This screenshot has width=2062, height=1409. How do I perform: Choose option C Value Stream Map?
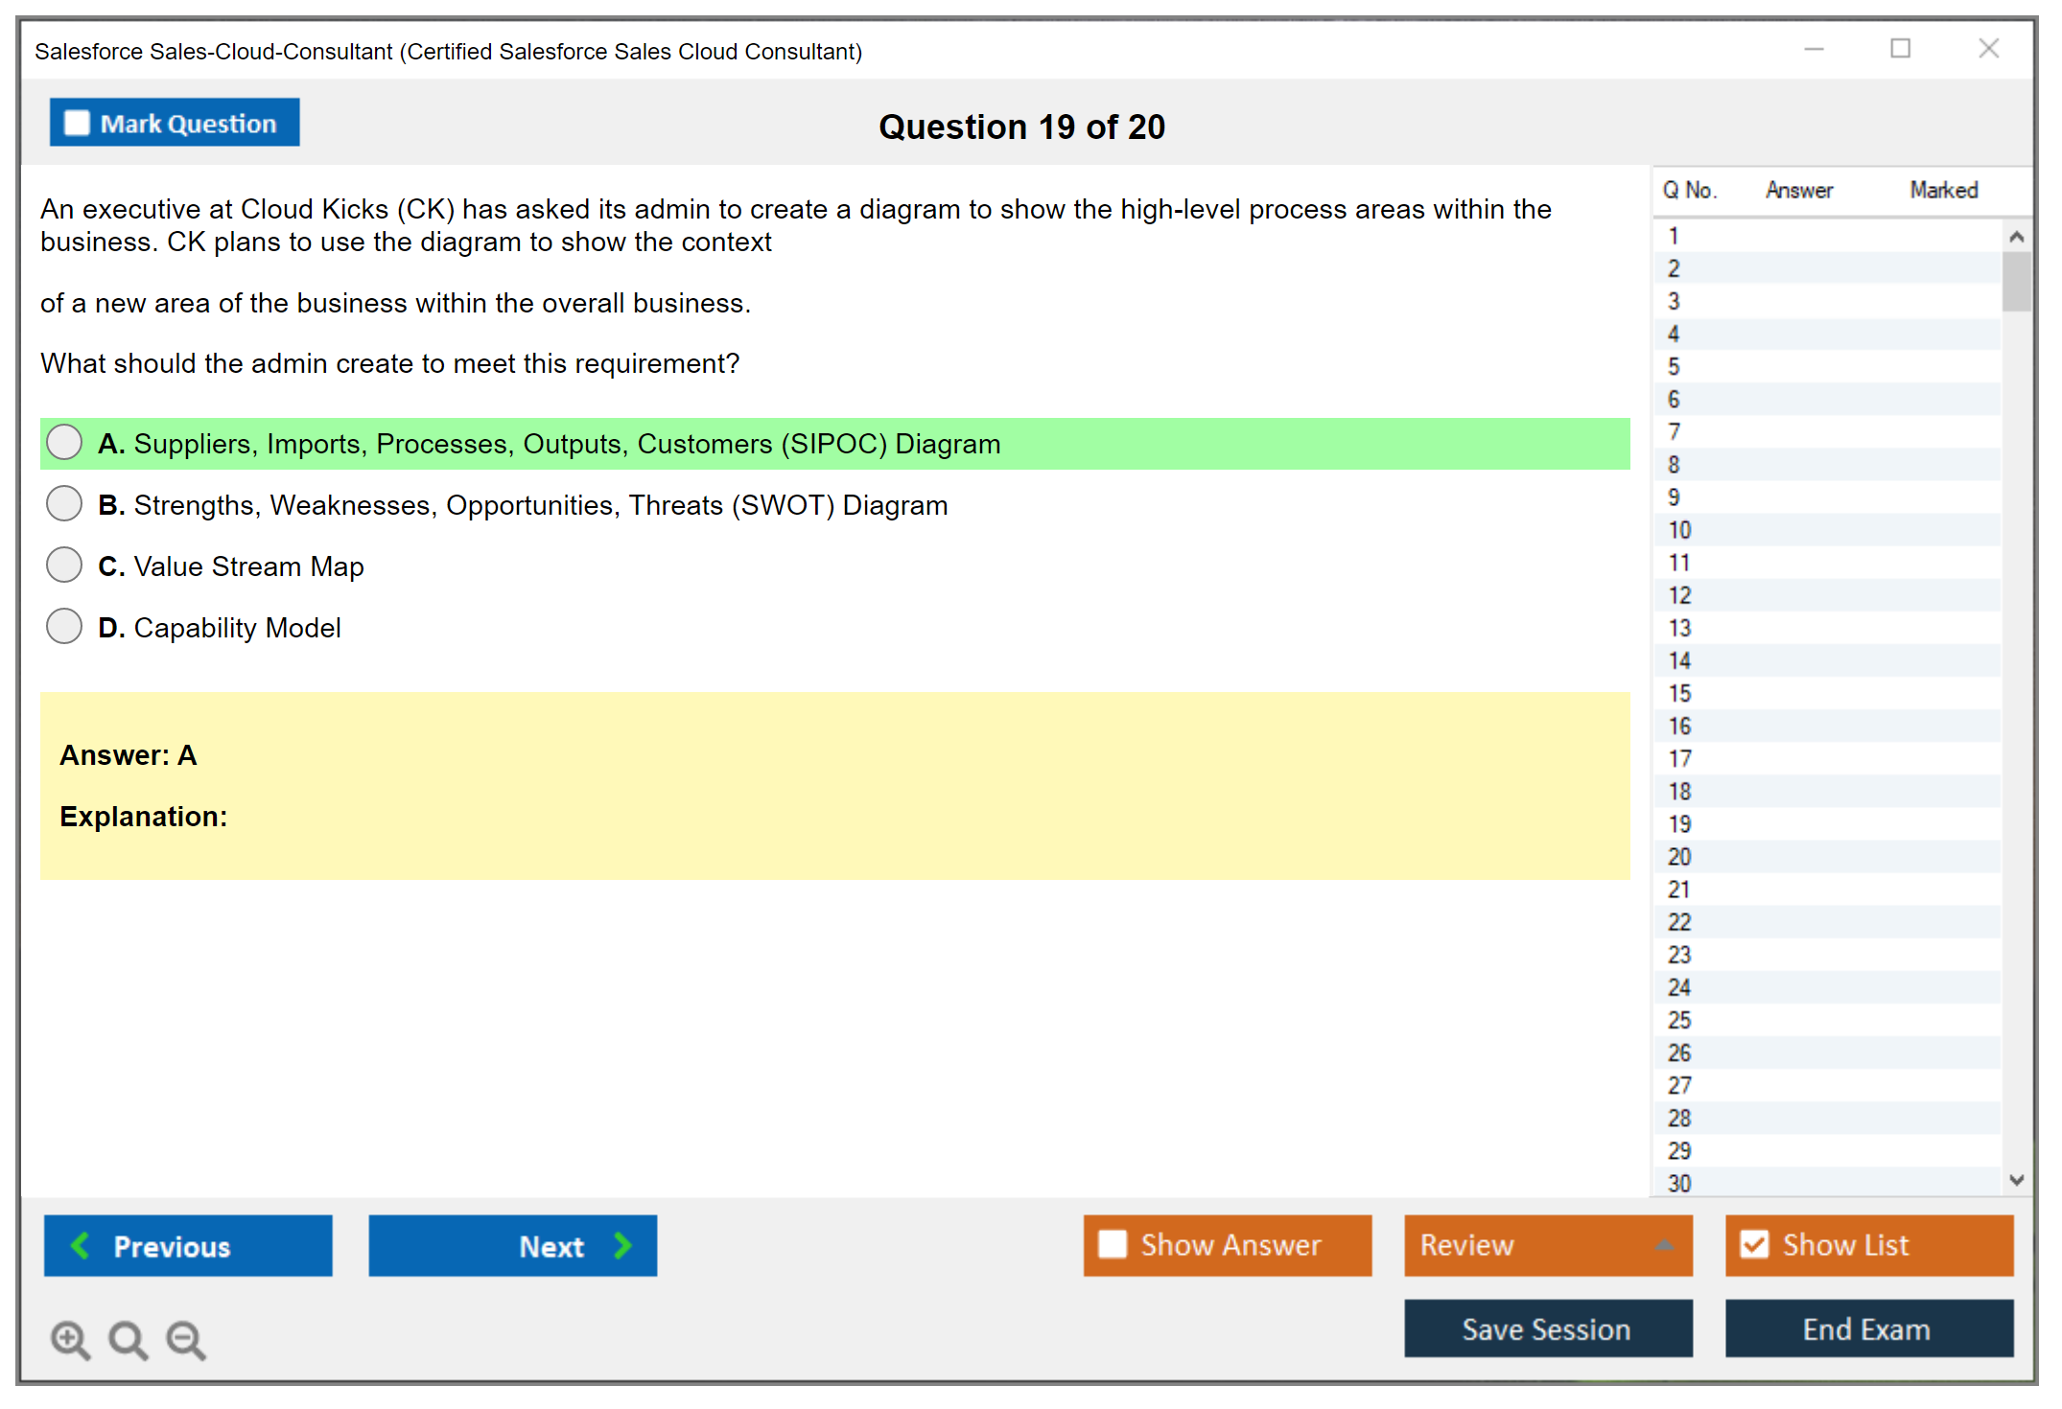[x=64, y=566]
